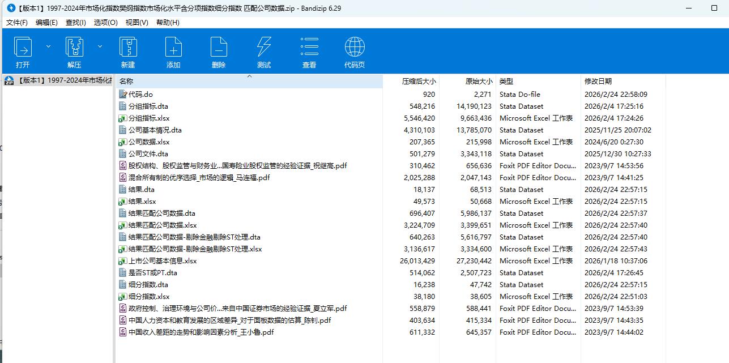This screenshot has height=363, width=729.
Task: Sort by the 类型 column header
Action: (538, 82)
